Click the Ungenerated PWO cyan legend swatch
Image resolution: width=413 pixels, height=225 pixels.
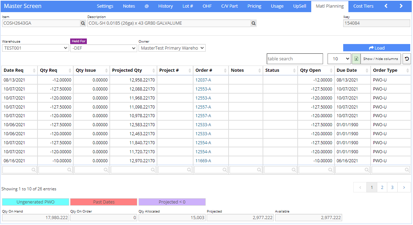pyautogui.click(x=35, y=202)
